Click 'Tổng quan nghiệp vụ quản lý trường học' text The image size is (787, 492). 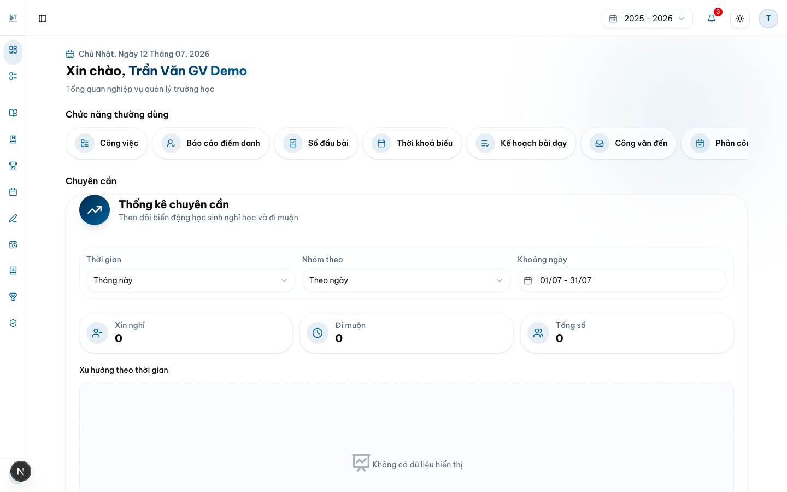(140, 89)
